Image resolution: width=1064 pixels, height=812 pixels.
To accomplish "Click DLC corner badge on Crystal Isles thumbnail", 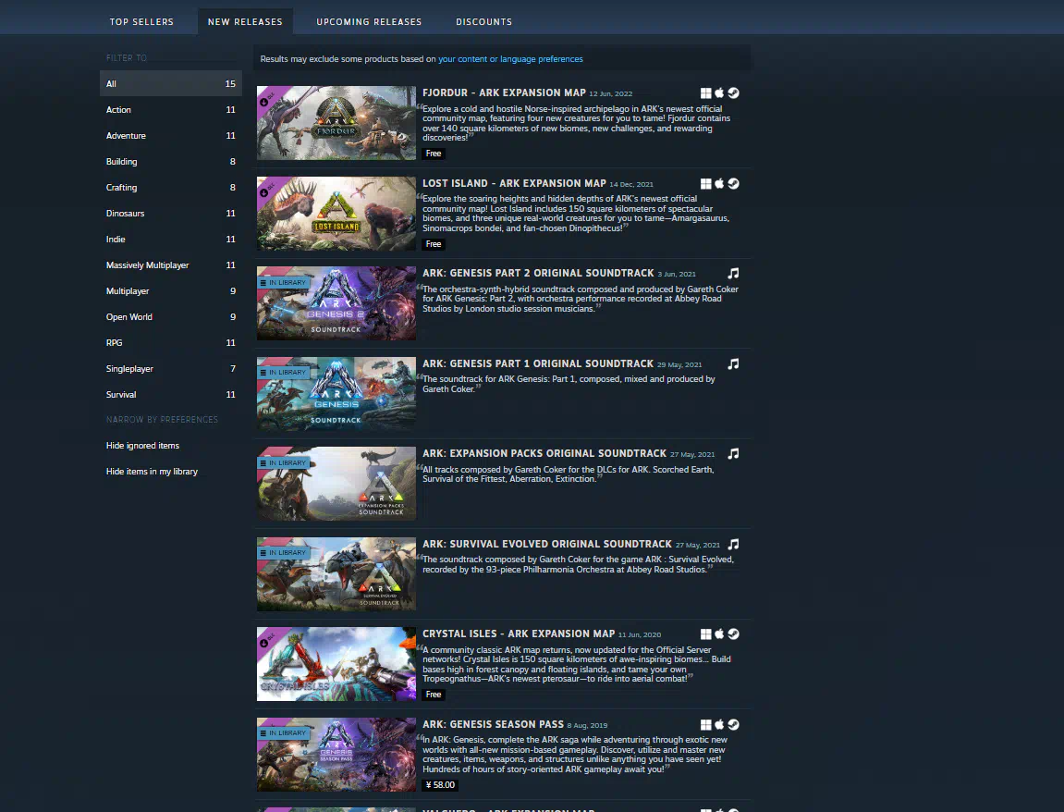I will point(266,640).
